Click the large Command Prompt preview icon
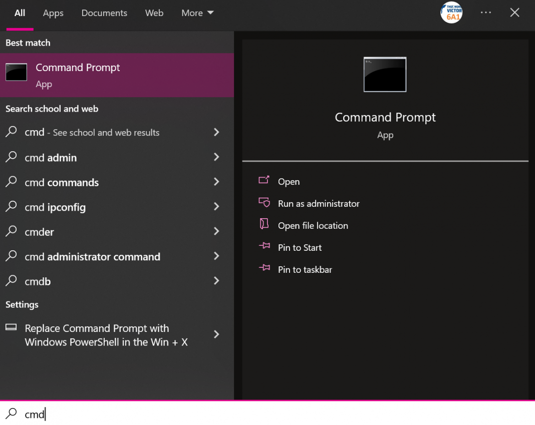 click(x=385, y=75)
